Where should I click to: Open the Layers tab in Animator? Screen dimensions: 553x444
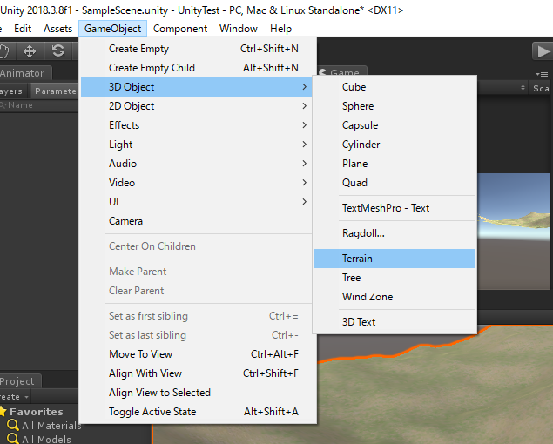coord(13,91)
